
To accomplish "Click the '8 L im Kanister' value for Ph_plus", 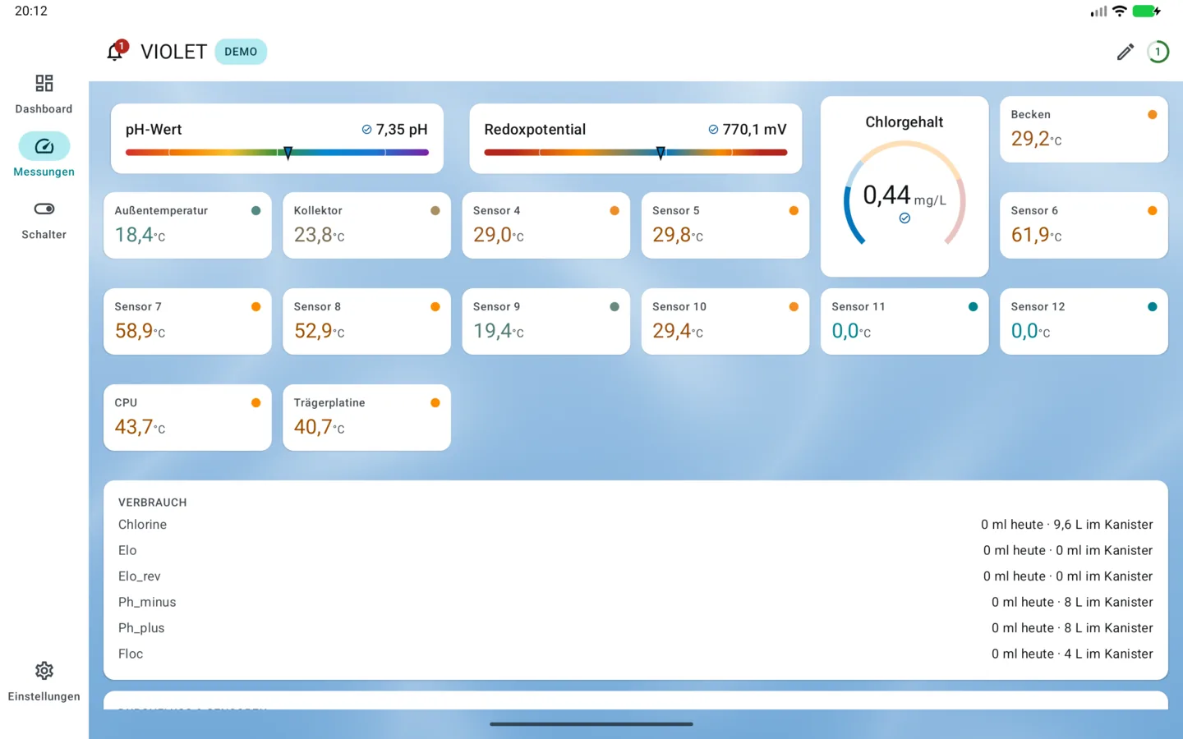I will coord(1108,628).
